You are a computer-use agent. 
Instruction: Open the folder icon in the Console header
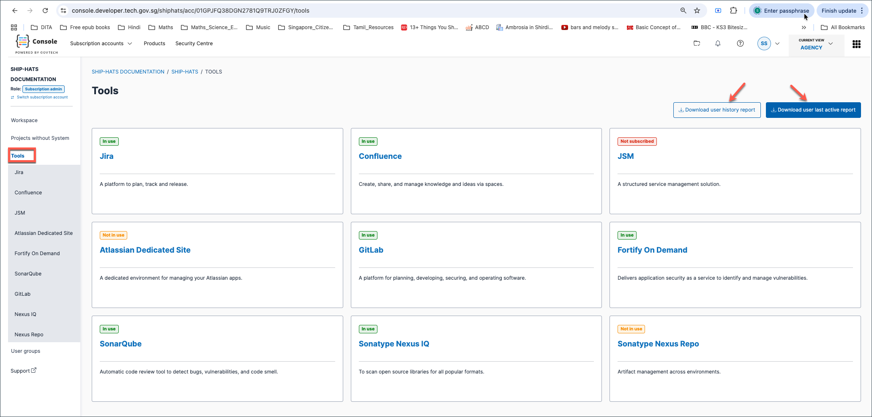point(697,43)
